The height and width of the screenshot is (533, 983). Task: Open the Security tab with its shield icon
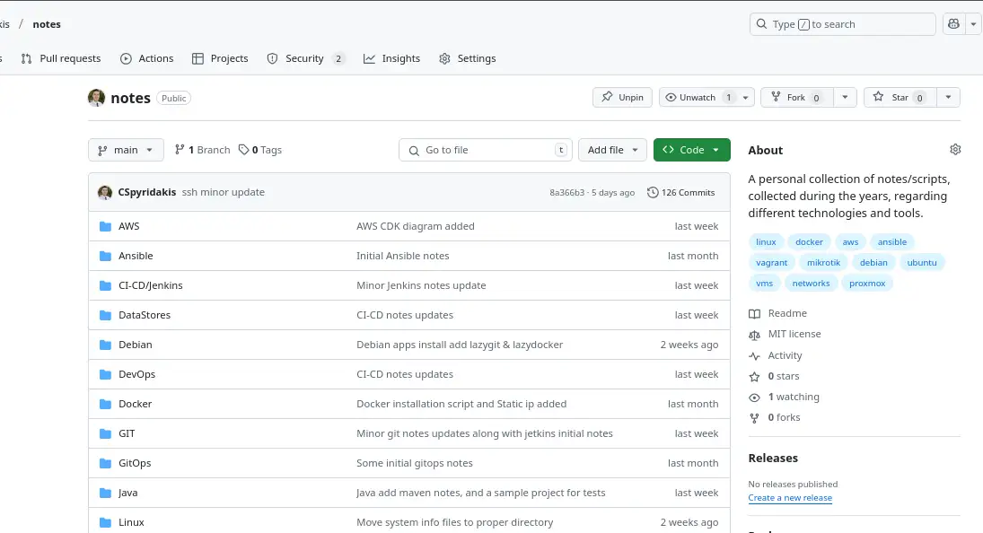298,58
